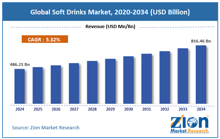Select the bar above the 2029 label
The height and width of the screenshot is (139, 220).
110,81
